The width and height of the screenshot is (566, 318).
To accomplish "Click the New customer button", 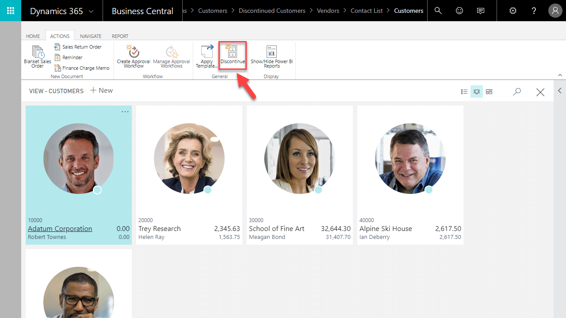I will pyautogui.click(x=101, y=91).
